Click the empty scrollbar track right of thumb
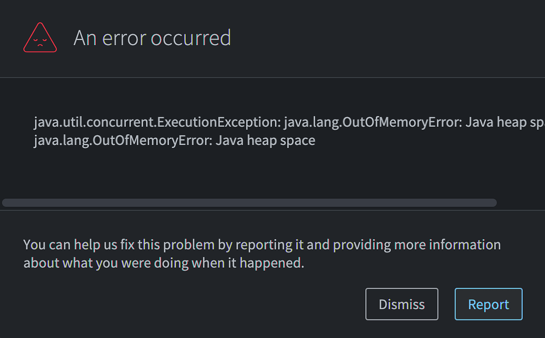Screen dimensions: 545x338 point(521,202)
